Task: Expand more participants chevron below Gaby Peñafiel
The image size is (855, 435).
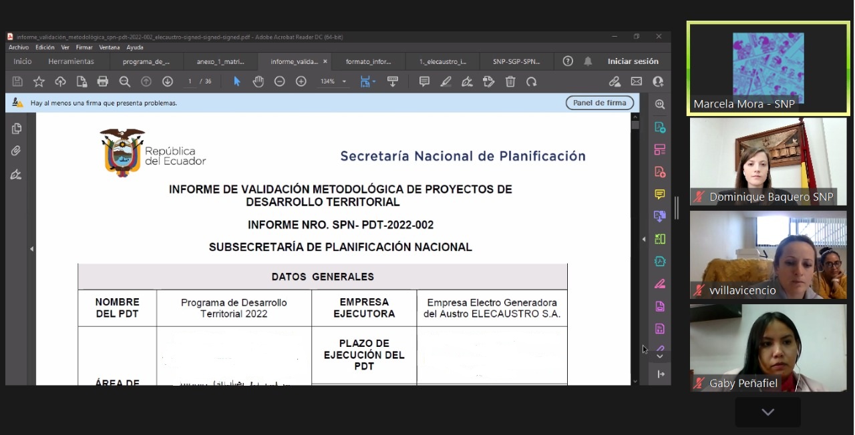Action: 767,412
